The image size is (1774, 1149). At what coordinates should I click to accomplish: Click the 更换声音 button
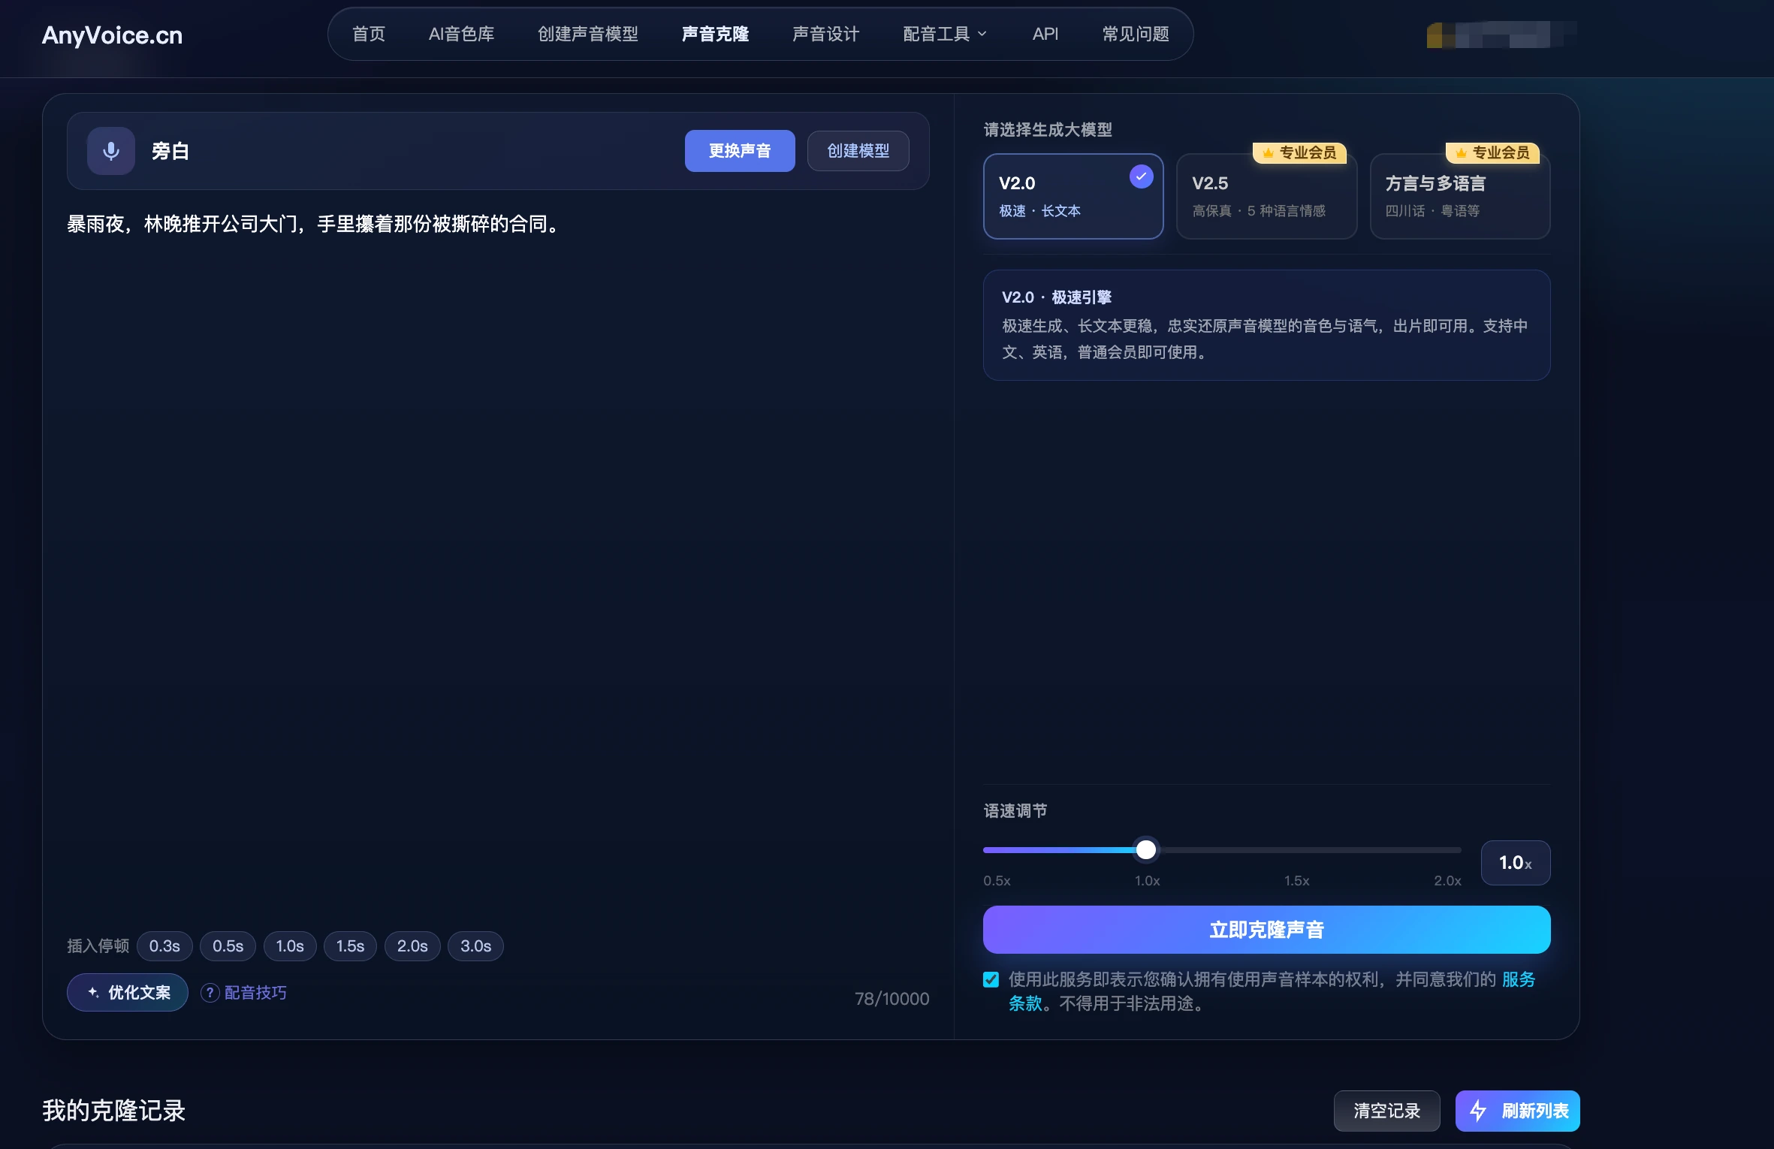(x=740, y=151)
